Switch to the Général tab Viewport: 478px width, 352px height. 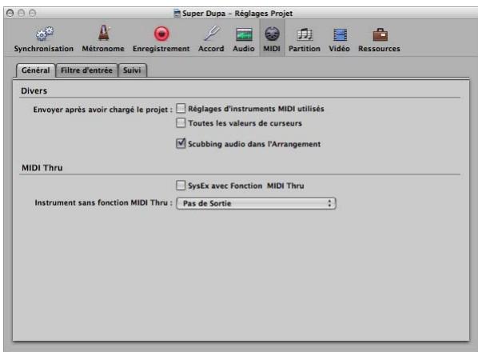(36, 70)
